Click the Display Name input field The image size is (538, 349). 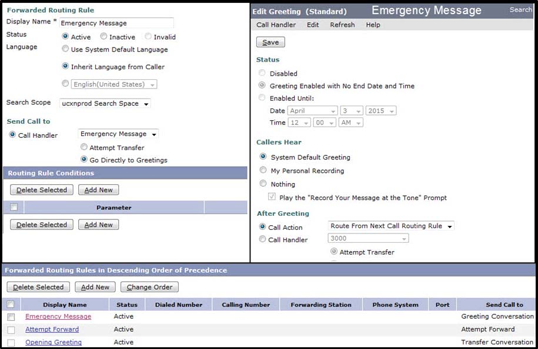(x=116, y=23)
